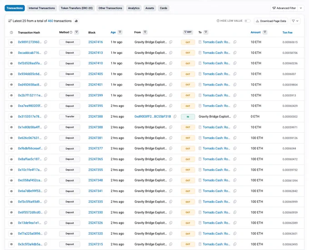Viewport: 309px width, 250px height.
Task: Preview transaction 0x626c067631 with eye icon
Action: pyautogui.click(x=11, y=138)
